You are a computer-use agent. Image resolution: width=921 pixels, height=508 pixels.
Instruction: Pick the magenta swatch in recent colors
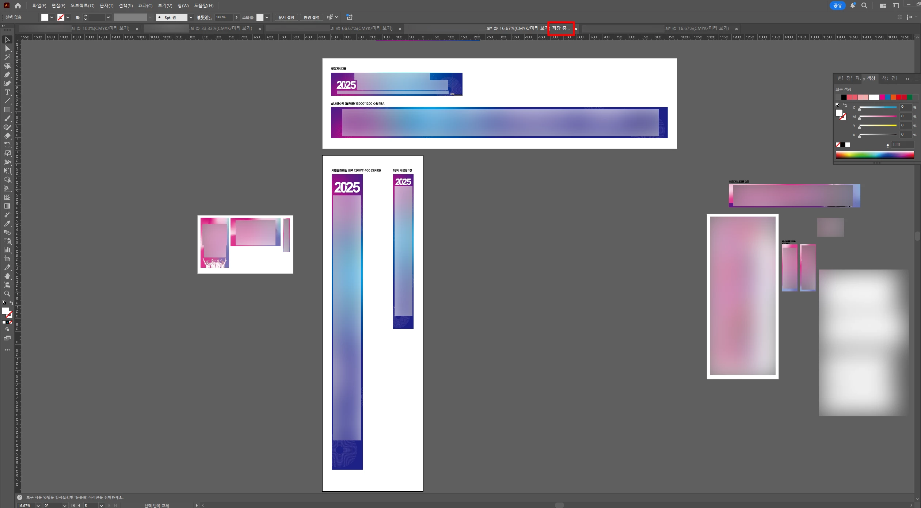coord(882,97)
